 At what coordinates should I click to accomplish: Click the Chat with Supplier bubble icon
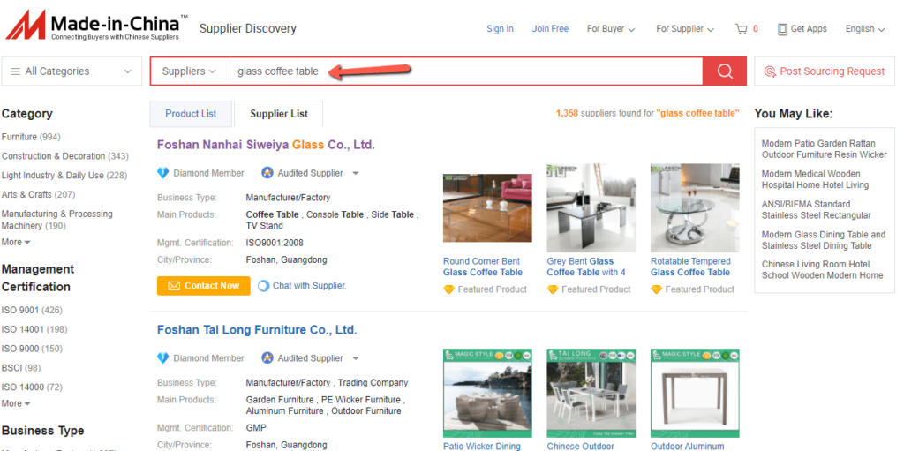click(x=263, y=285)
